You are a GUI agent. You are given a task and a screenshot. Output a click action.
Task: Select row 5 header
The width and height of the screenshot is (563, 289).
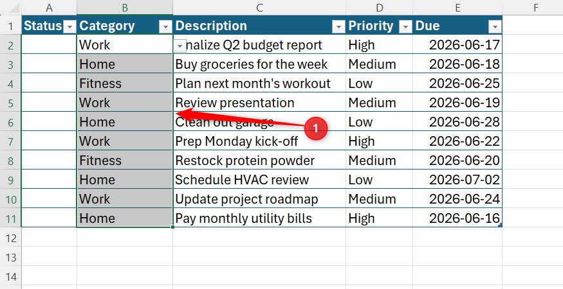pos(11,103)
